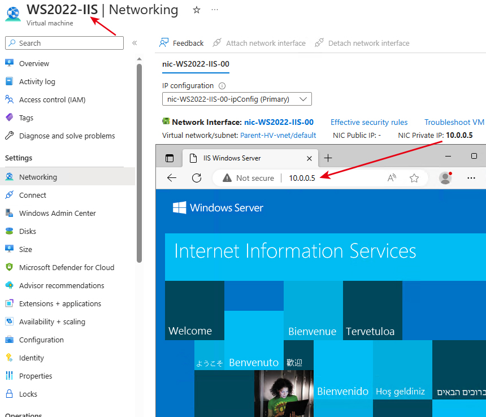
Task: Click the Size icon in sidebar
Action: (x=9, y=249)
